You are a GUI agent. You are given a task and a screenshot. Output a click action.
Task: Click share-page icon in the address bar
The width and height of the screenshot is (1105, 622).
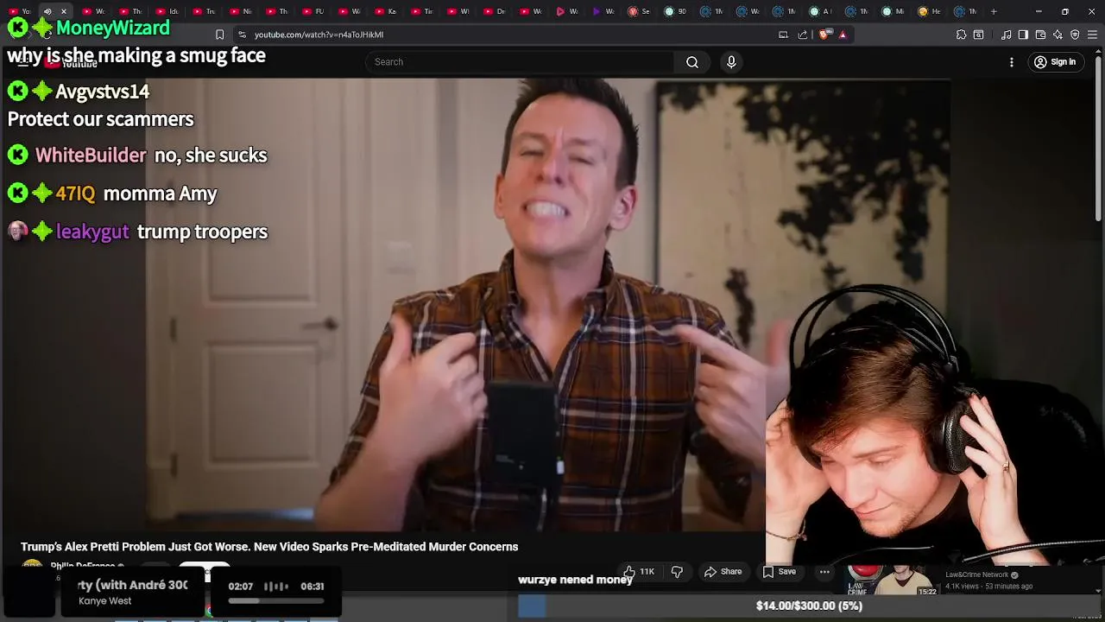[x=803, y=35]
